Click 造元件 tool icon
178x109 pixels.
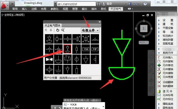pyautogui.click(x=159, y=91)
